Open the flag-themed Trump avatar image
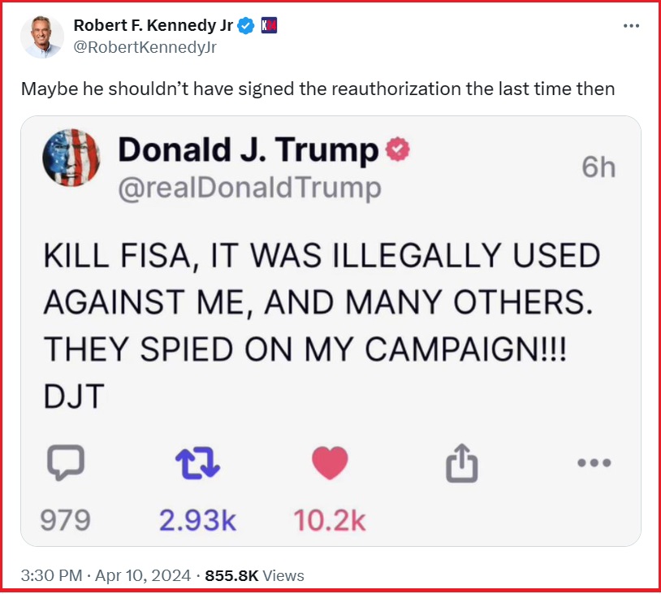Image resolution: width=661 pixels, height=594 pixels. click(x=71, y=158)
